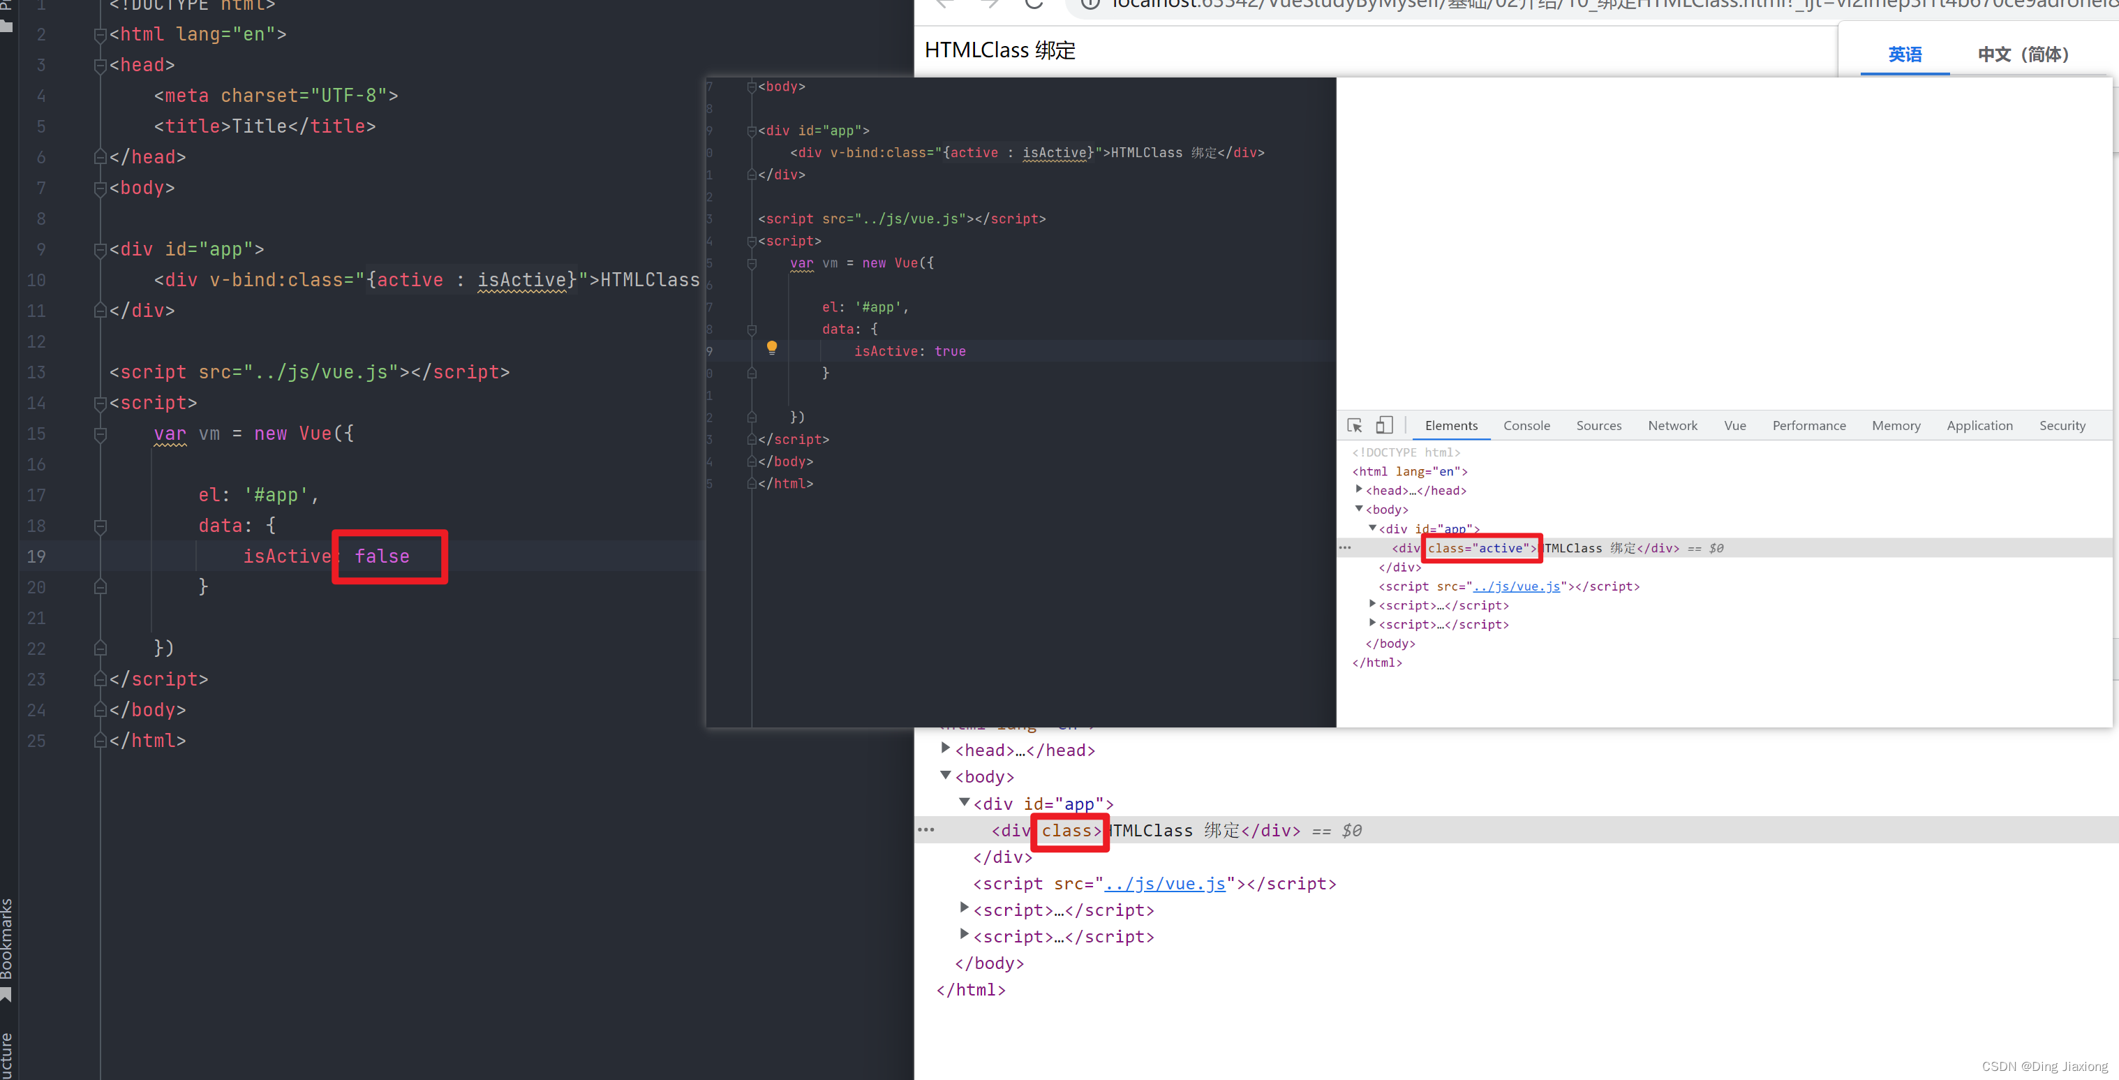This screenshot has width=2119, height=1080.
Task: Expand the head node in lower DevTools tree
Action: click(946, 748)
